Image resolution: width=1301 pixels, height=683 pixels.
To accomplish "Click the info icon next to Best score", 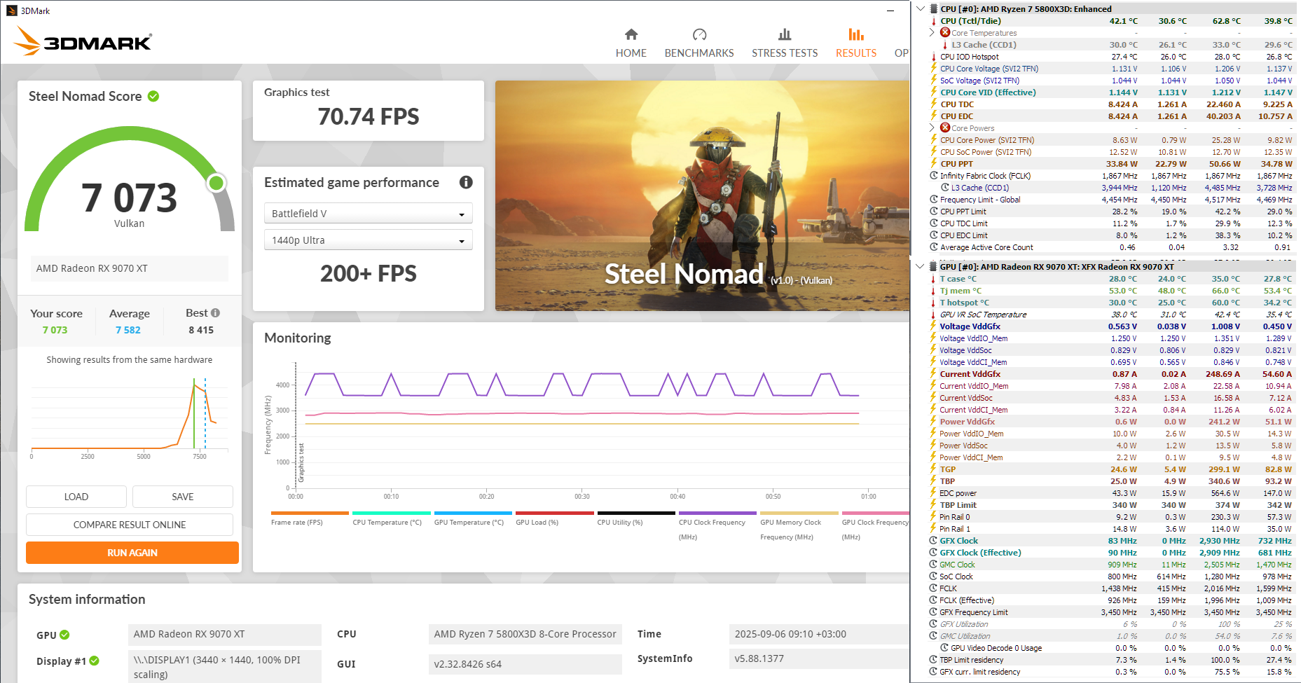I will [x=215, y=313].
